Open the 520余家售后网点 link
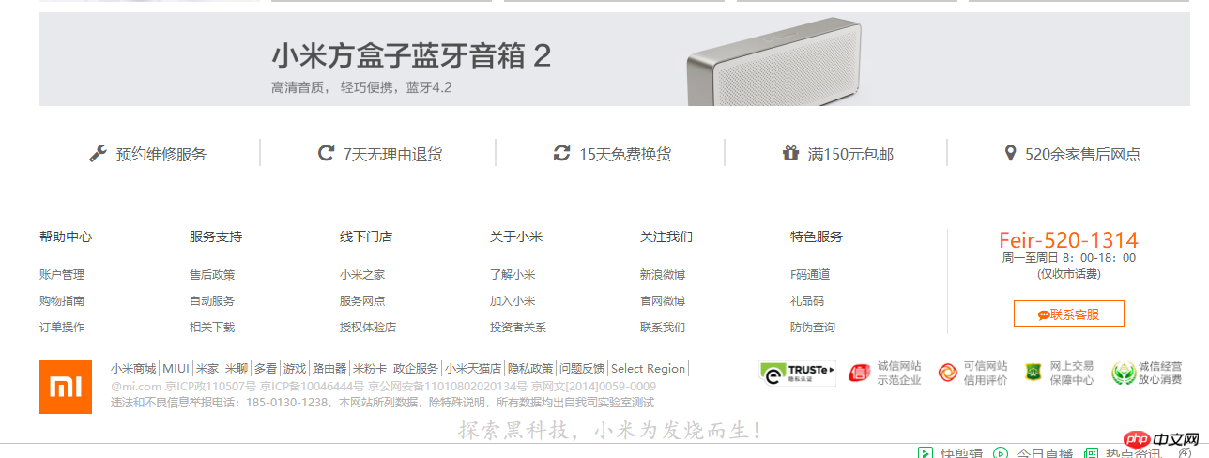The width and height of the screenshot is (1209, 458). [1082, 154]
